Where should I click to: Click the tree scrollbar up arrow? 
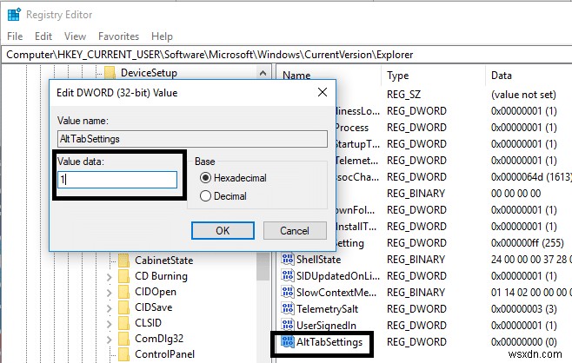pos(263,73)
